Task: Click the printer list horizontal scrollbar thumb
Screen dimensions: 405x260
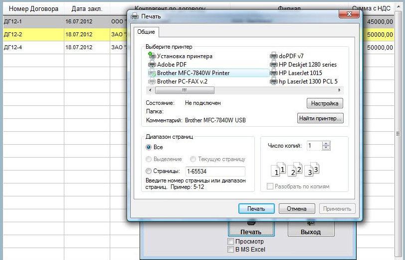Action: pyautogui.click(x=185, y=90)
